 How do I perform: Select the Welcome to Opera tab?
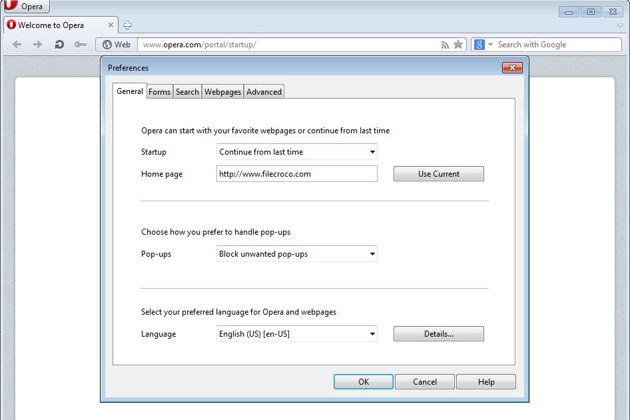61,25
